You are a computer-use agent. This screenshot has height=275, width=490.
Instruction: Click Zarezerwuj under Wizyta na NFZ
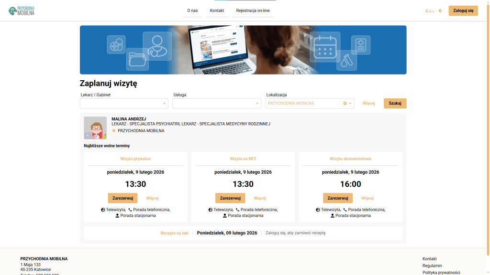(230, 198)
